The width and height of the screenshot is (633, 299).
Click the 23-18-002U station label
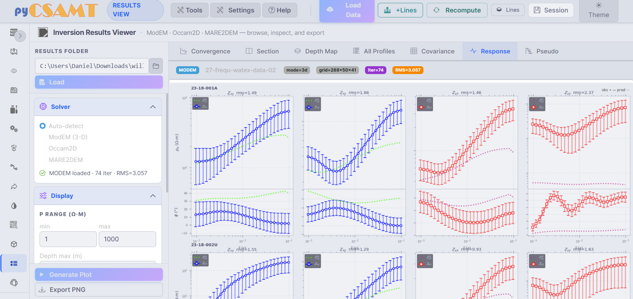click(204, 245)
